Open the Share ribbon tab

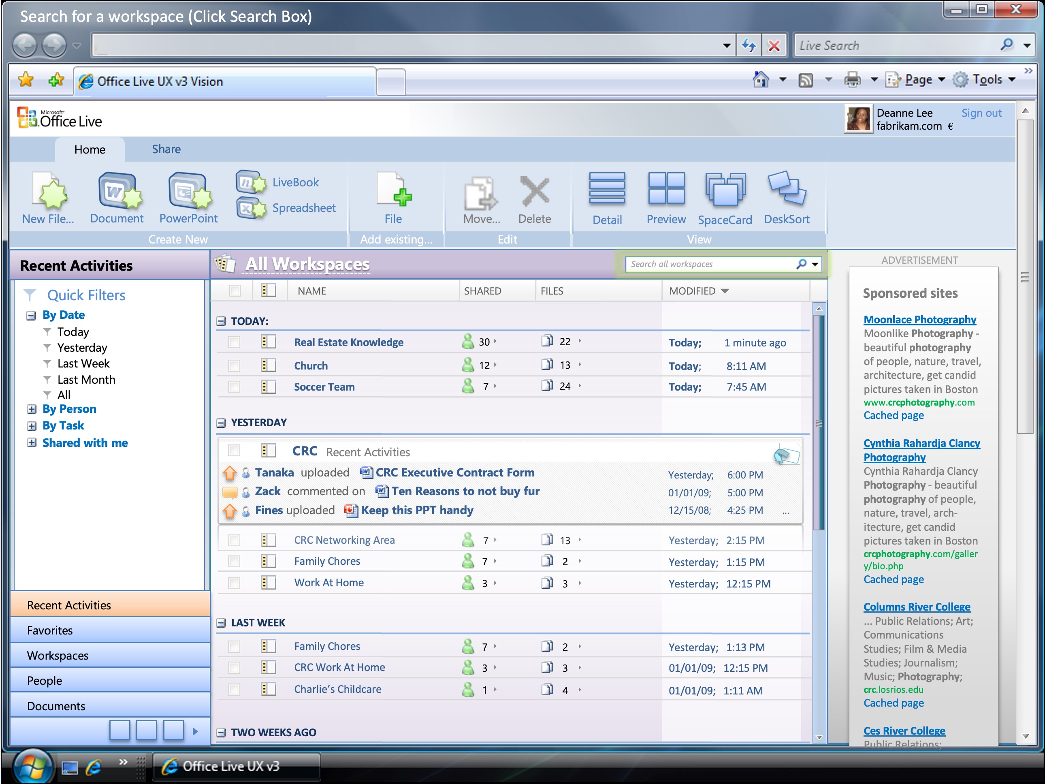(x=166, y=150)
